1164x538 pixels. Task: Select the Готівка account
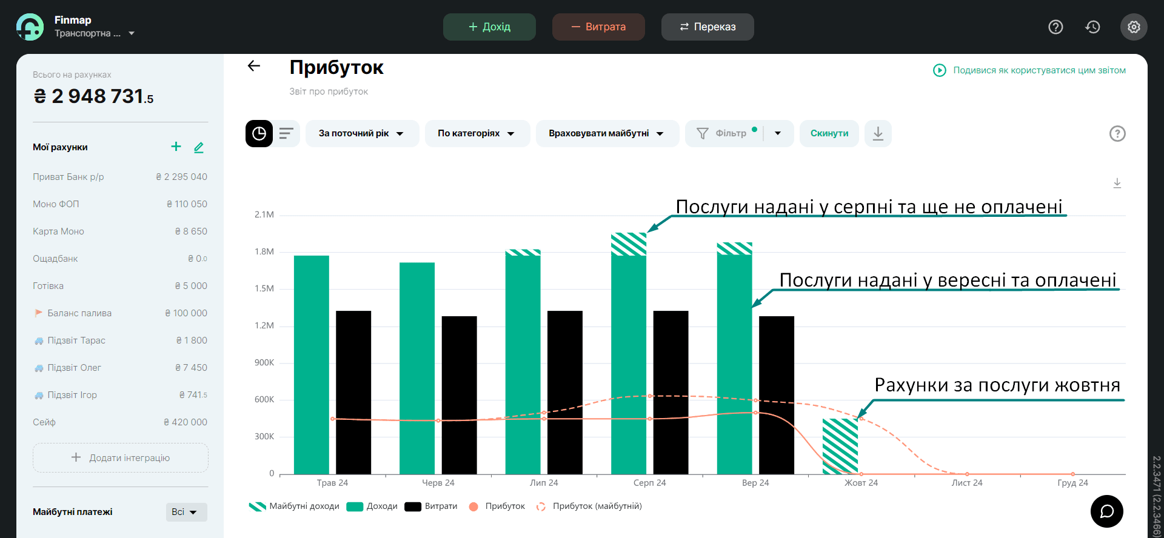click(120, 286)
